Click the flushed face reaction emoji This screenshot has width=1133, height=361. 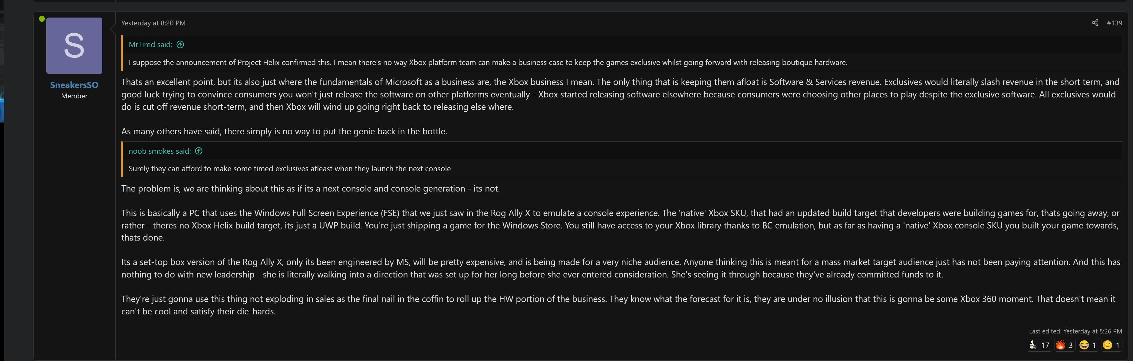tap(1108, 345)
